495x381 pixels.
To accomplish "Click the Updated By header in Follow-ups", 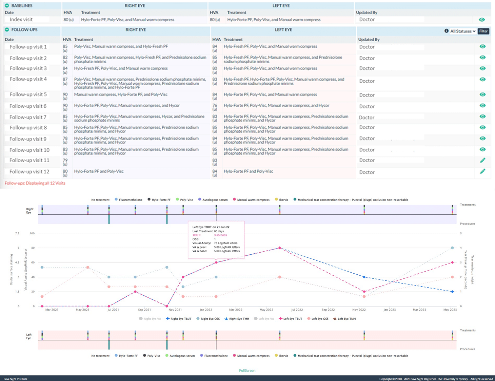I will [369, 40].
